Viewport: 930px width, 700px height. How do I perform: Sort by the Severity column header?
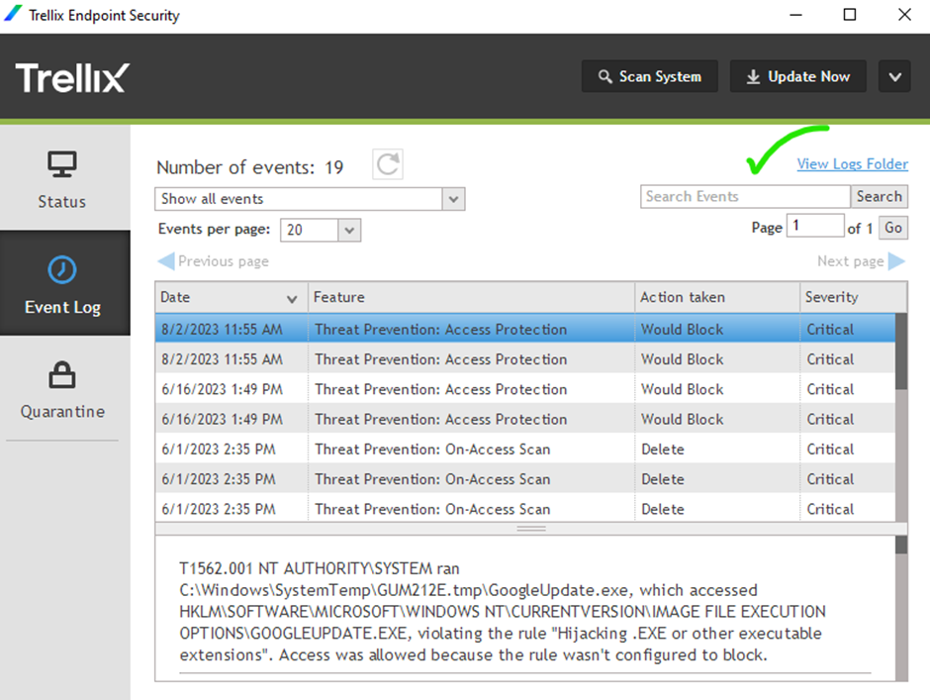849,297
